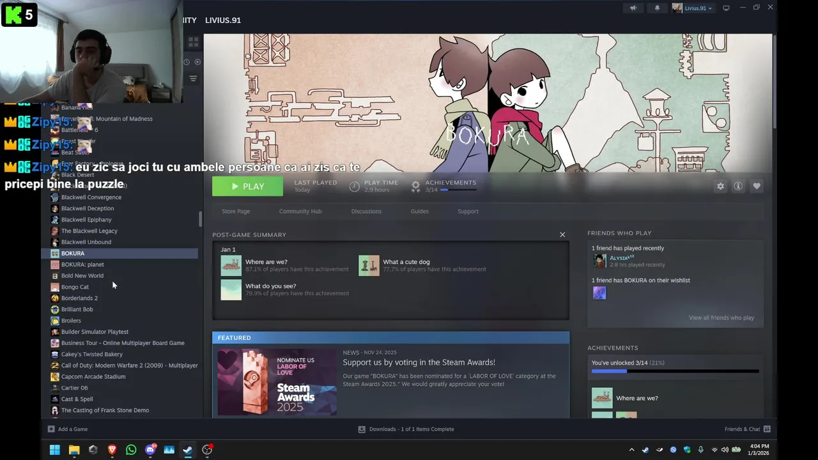Screen dimensions: 818x460
Task: Open WhatsApp from taskbar
Action: [131, 450]
